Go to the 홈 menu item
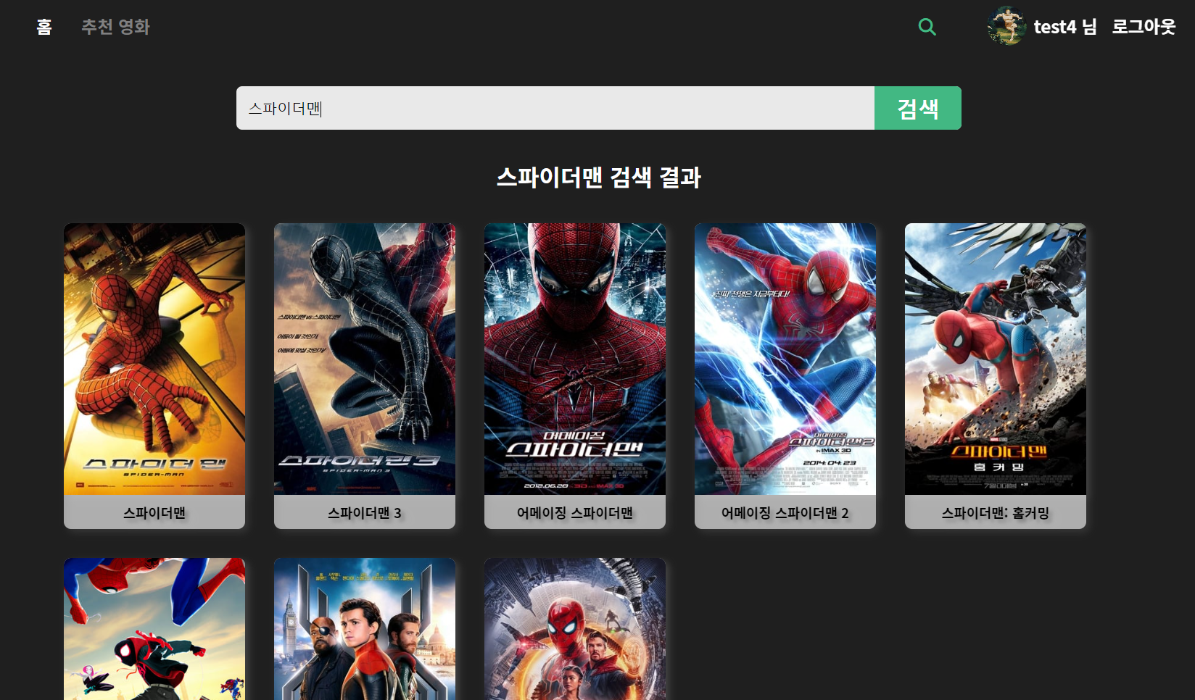This screenshot has width=1195, height=700. click(x=44, y=27)
